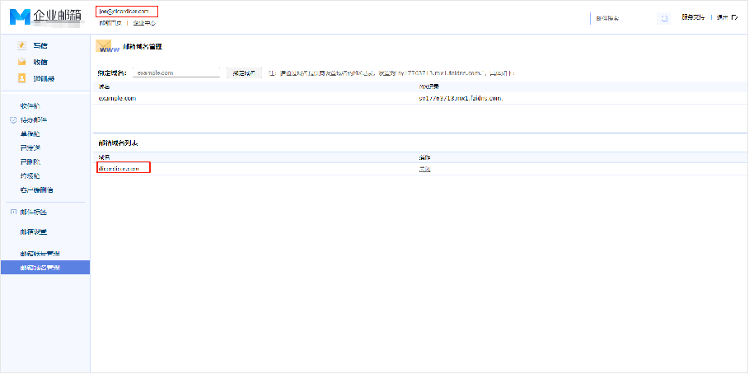Click the 邮箱域名管理 page title next to the www icon
The image size is (749, 374).
point(143,46)
